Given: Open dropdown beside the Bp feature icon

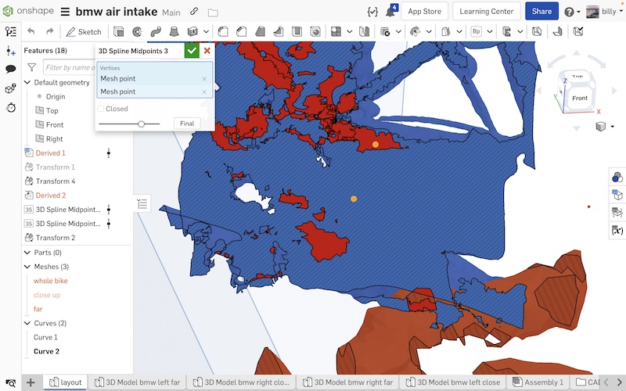Looking at the screenshot, I should tap(490, 31).
